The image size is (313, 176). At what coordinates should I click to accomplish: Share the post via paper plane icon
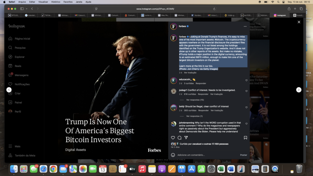point(186,138)
